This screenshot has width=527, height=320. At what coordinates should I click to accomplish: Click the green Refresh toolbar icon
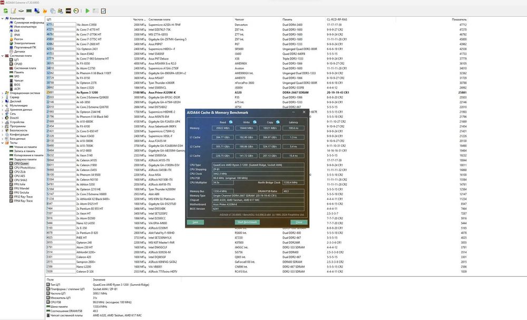pyautogui.click(x=5, y=11)
